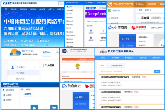The width and height of the screenshot is (166, 111).
Task: Select the 会员中心 tab in 阳光七采
Action: point(47,52)
